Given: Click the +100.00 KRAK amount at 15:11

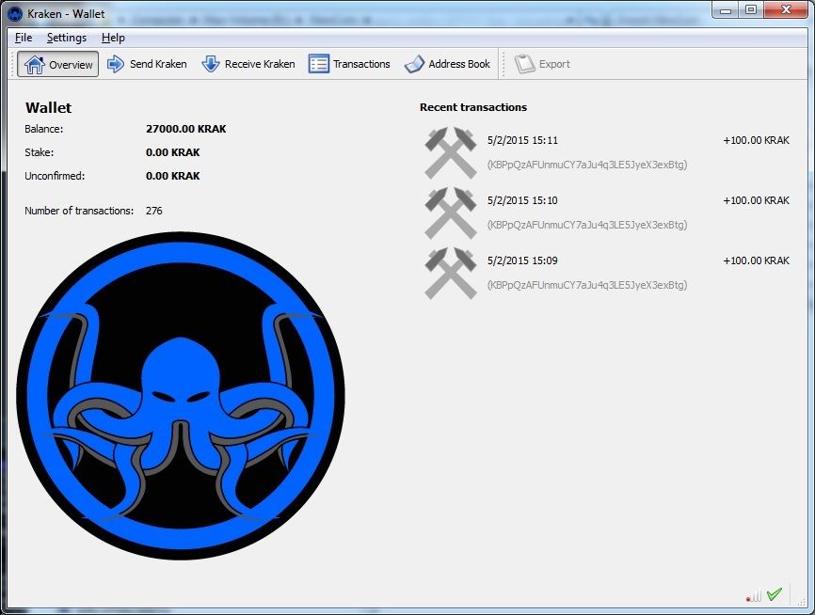Looking at the screenshot, I should pos(757,140).
